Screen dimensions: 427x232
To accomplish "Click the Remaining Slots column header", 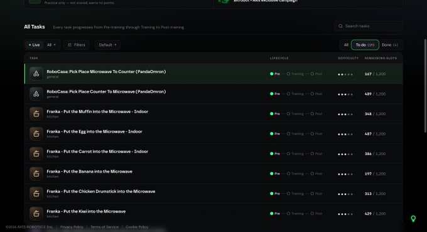I will [381, 58].
